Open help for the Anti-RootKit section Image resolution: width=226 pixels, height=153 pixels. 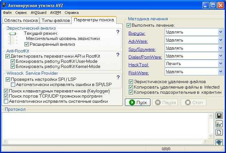click(x=118, y=55)
